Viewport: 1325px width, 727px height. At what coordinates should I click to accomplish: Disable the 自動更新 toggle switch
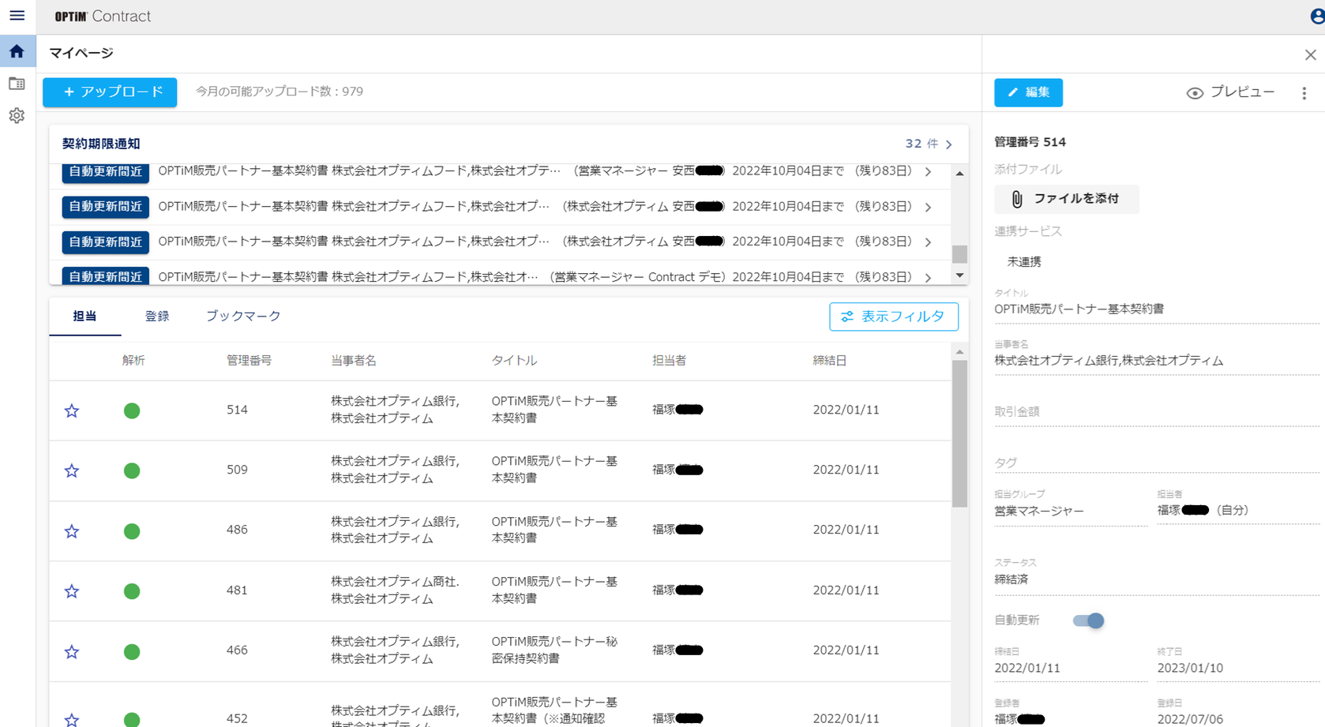coord(1090,620)
